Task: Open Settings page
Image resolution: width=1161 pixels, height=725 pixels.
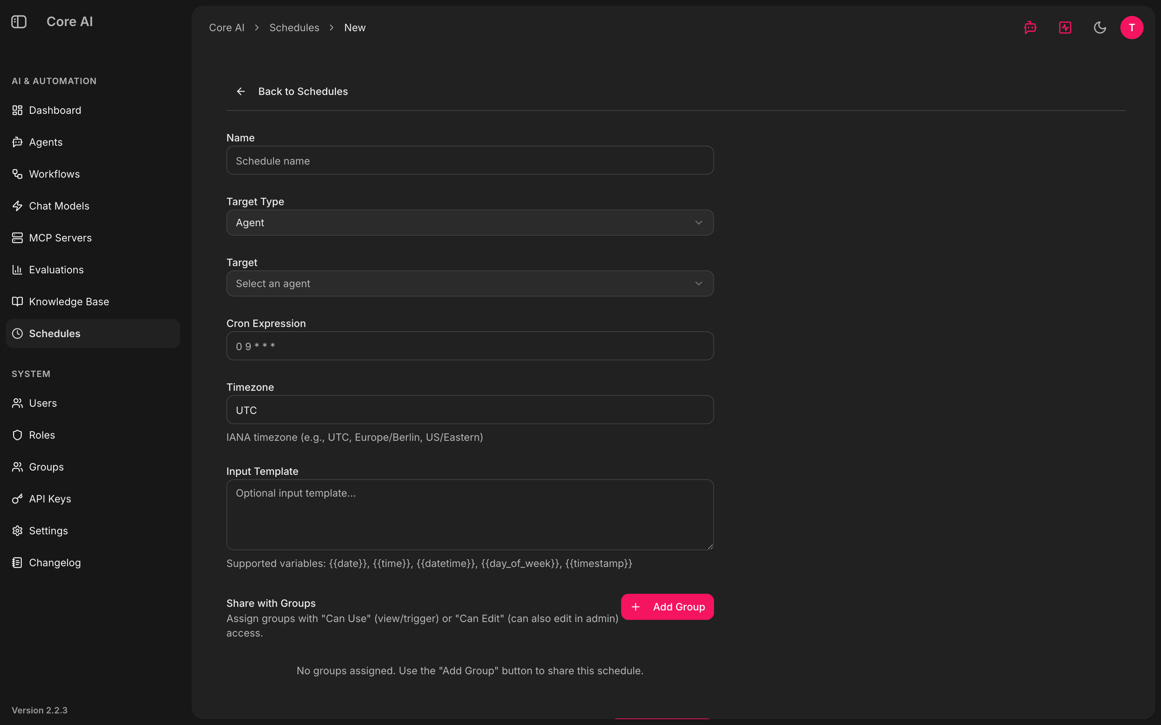Action: (93, 531)
